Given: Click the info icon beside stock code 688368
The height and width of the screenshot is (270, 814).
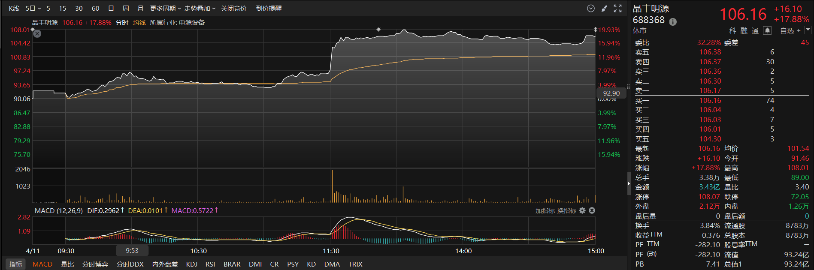Looking at the screenshot, I should point(673,22).
